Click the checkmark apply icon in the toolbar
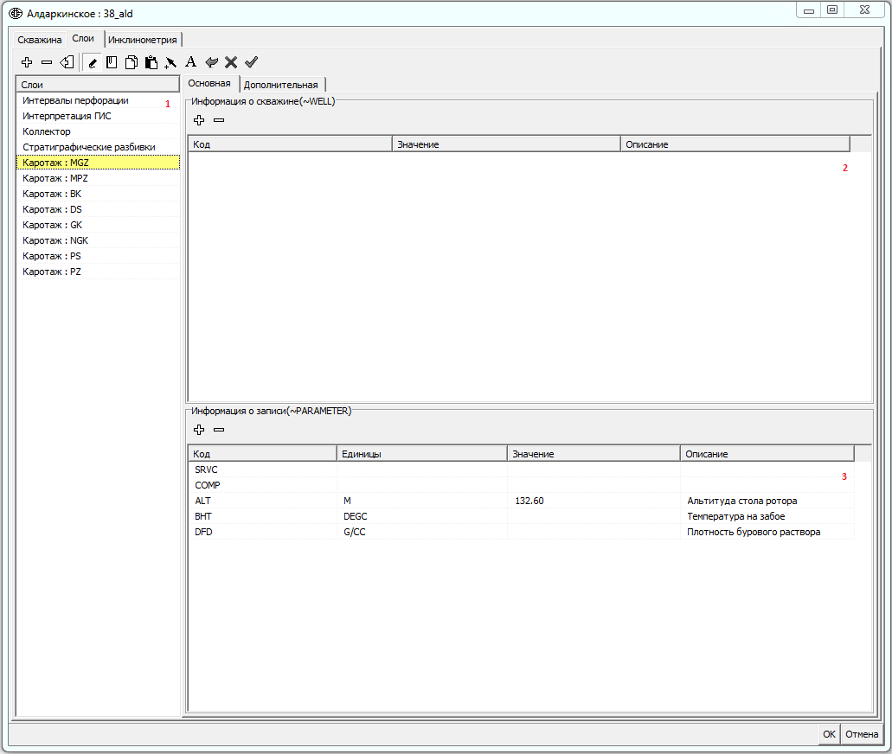The width and height of the screenshot is (892, 754). (x=251, y=62)
